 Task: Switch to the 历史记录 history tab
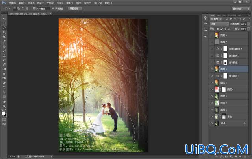(232, 15)
